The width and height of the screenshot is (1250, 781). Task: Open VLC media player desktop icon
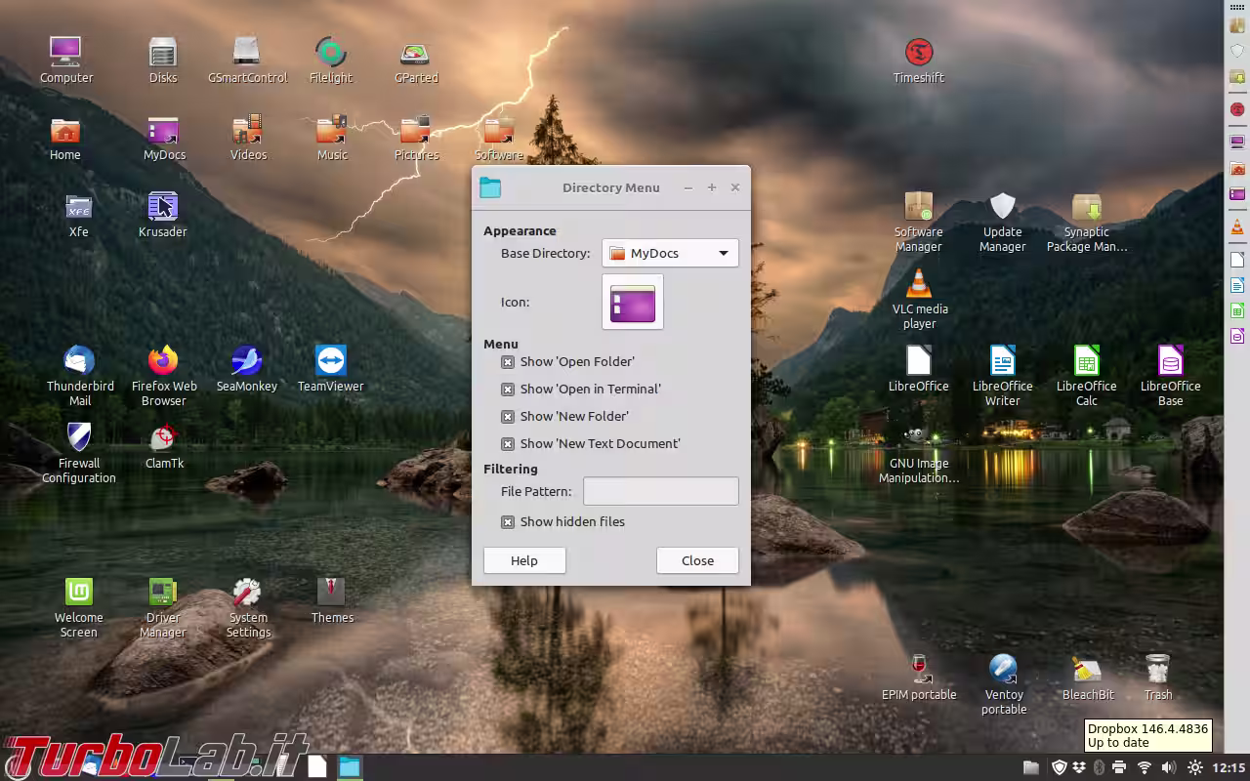[x=919, y=299]
